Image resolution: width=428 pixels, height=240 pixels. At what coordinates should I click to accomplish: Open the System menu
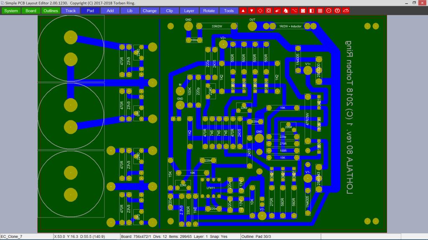(x=11, y=10)
